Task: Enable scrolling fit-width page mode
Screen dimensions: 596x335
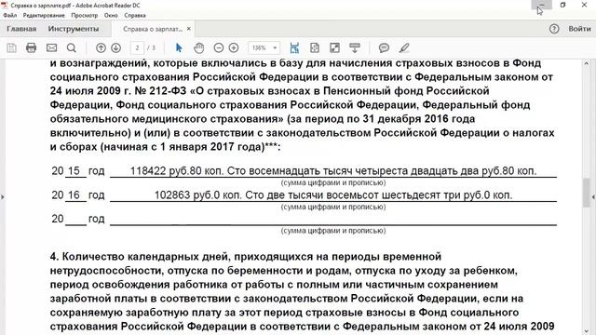Action: point(294,47)
